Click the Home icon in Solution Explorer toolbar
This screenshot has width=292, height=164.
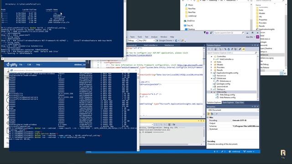tap(215, 49)
